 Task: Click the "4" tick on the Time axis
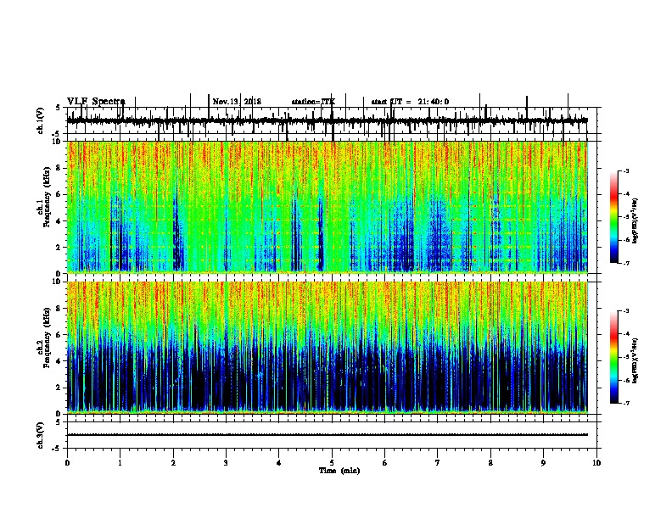[279, 463]
